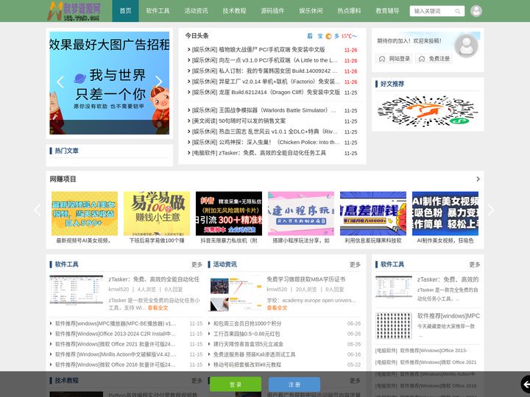Click the blue 注册 button
530x397 pixels.
(294, 385)
